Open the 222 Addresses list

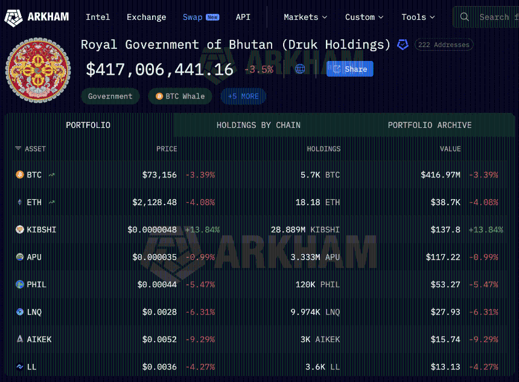(444, 45)
